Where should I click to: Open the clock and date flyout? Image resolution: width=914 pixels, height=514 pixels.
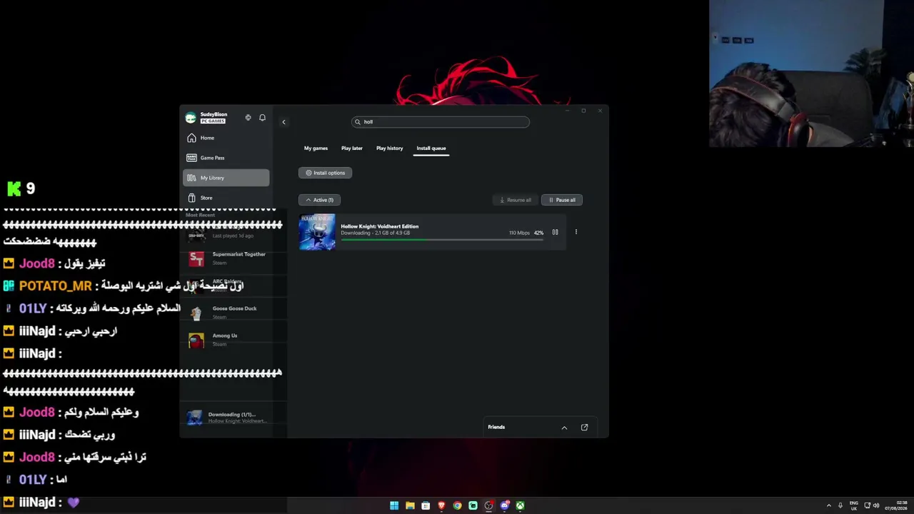pyautogui.click(x=895, y=505)
